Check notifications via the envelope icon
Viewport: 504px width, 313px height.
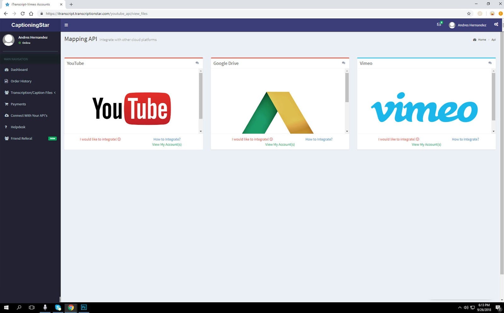click(x=439, y=25)
